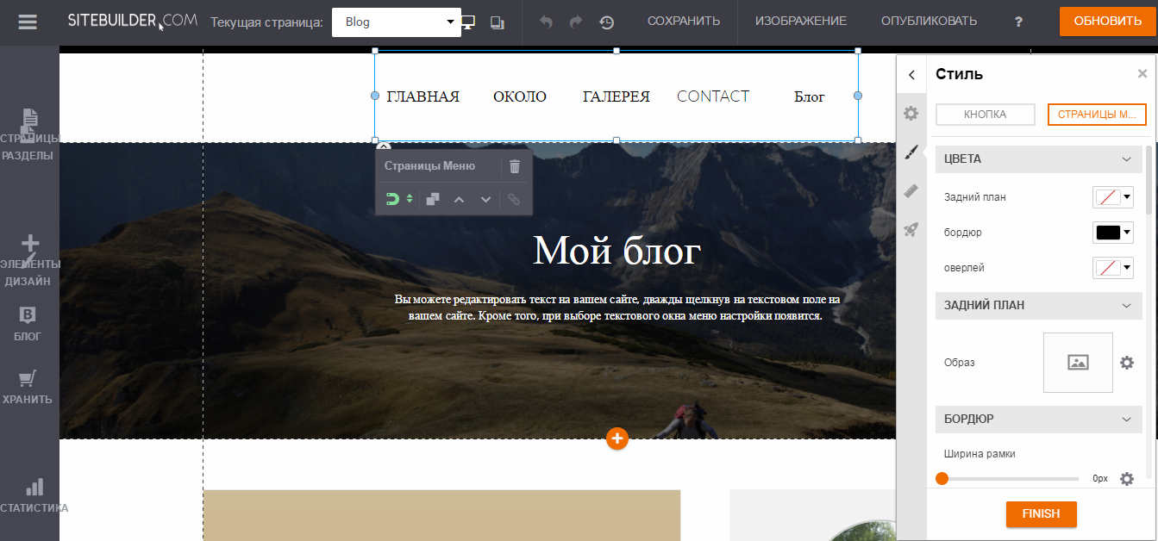Click the undo arrow icon
This screenshot has height=541, width=1158.
pos(546,22)
